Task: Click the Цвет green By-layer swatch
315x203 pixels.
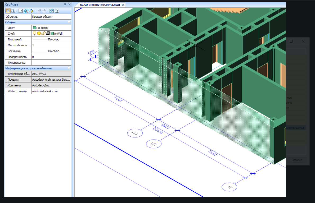Action: 34,28
